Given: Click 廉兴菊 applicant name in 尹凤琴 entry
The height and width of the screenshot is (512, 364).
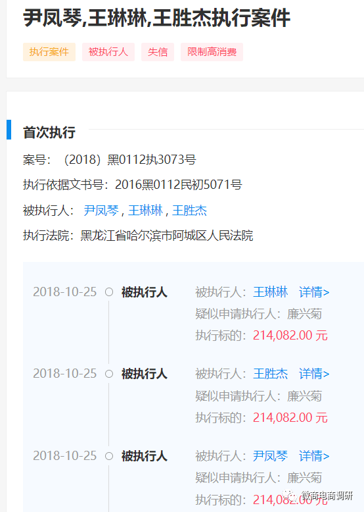Looking at the screenshot, I should 304,478.
